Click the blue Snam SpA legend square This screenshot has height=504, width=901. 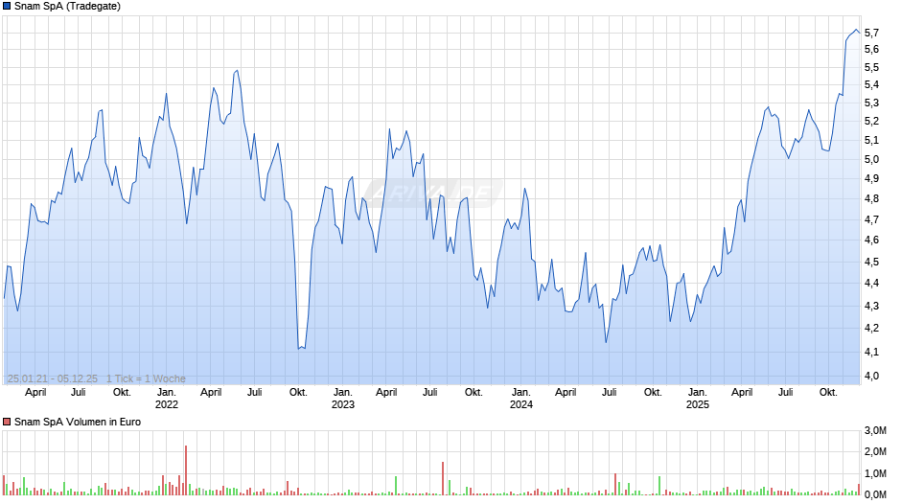(7, 7)
